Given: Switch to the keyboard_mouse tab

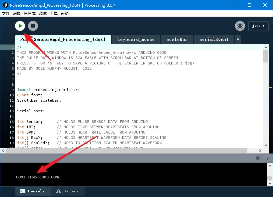Looking at the screenshot, I should click(136, 40).
